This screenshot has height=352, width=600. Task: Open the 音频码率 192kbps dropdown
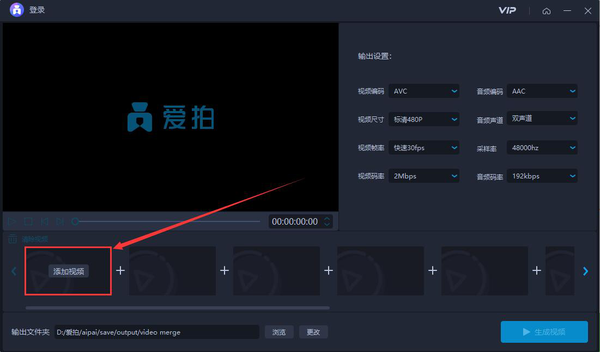click(542, 176)
